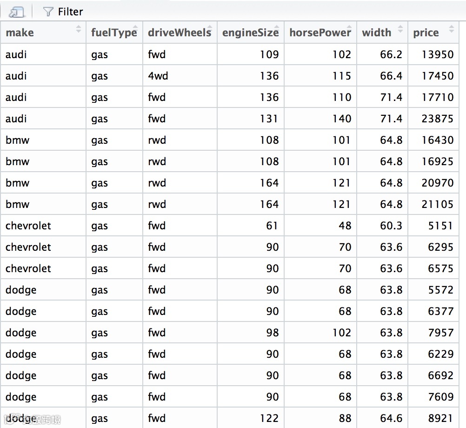Select the price cell 6295
Viewport: 466px width, 428px height.
click(x=433, y=247)
